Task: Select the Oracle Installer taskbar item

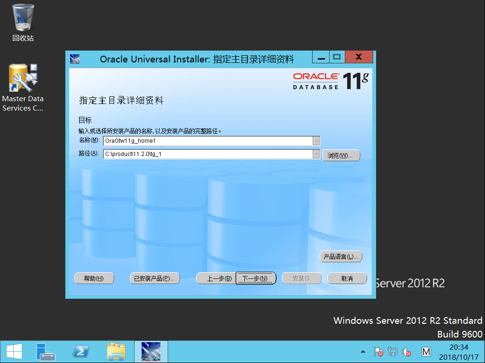Action: click(x=151, y=352)
